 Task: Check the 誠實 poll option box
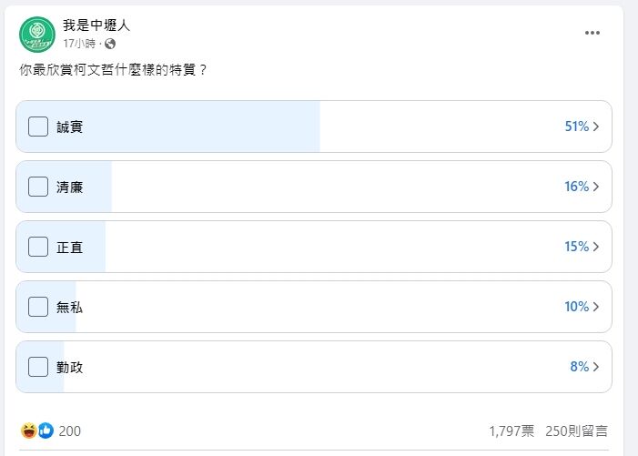tap(38, 127)
